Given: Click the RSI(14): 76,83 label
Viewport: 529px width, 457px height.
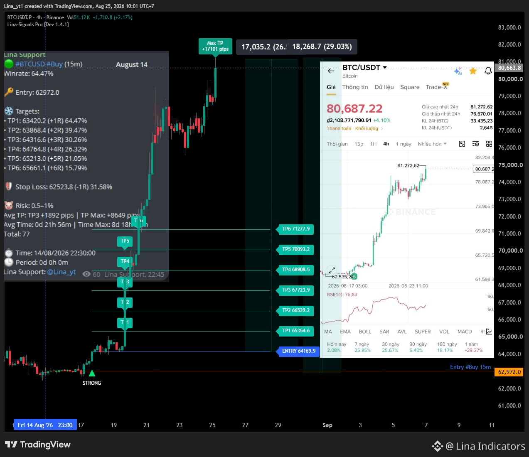Looking at the screenshot, I should 342,295.
